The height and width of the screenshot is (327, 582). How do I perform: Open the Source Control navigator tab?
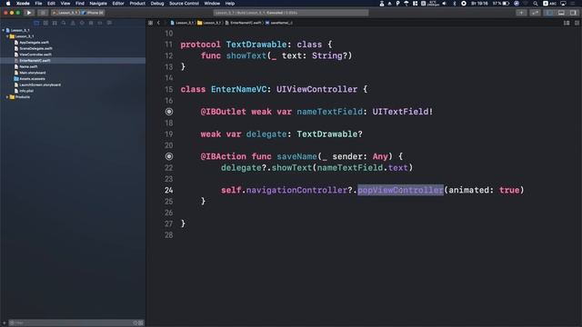click(x=45, y=23)
